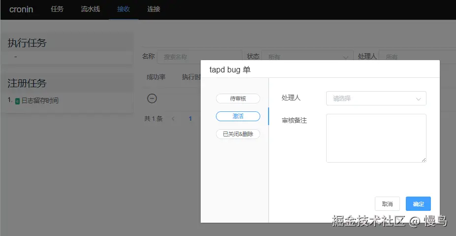Click the 确定 button

418,204
